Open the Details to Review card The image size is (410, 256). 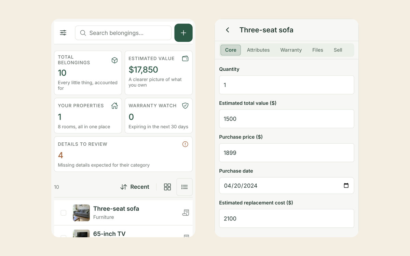(x=123, y=154)
